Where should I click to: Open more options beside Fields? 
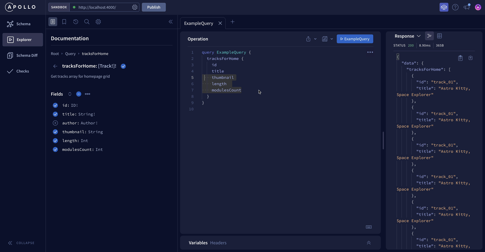(x=88, y=94)
